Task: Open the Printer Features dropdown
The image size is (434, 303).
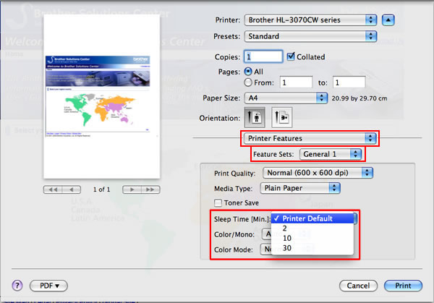Action: point(310,138)
